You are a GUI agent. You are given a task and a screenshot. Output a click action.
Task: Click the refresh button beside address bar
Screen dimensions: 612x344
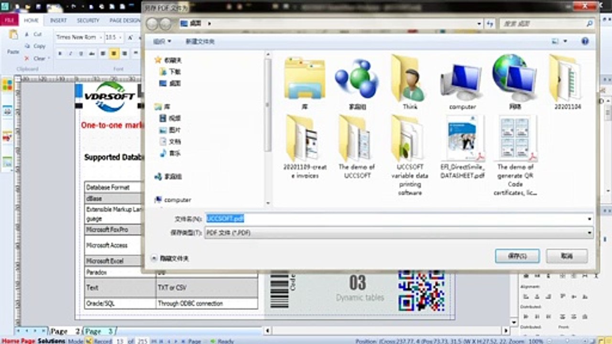490,23
